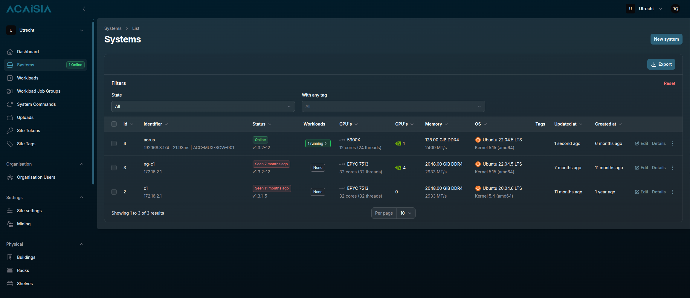Click the Uploads icon in sidebar
The height and width of the screenshot is (298, 690).
click(x=10, y=117)
